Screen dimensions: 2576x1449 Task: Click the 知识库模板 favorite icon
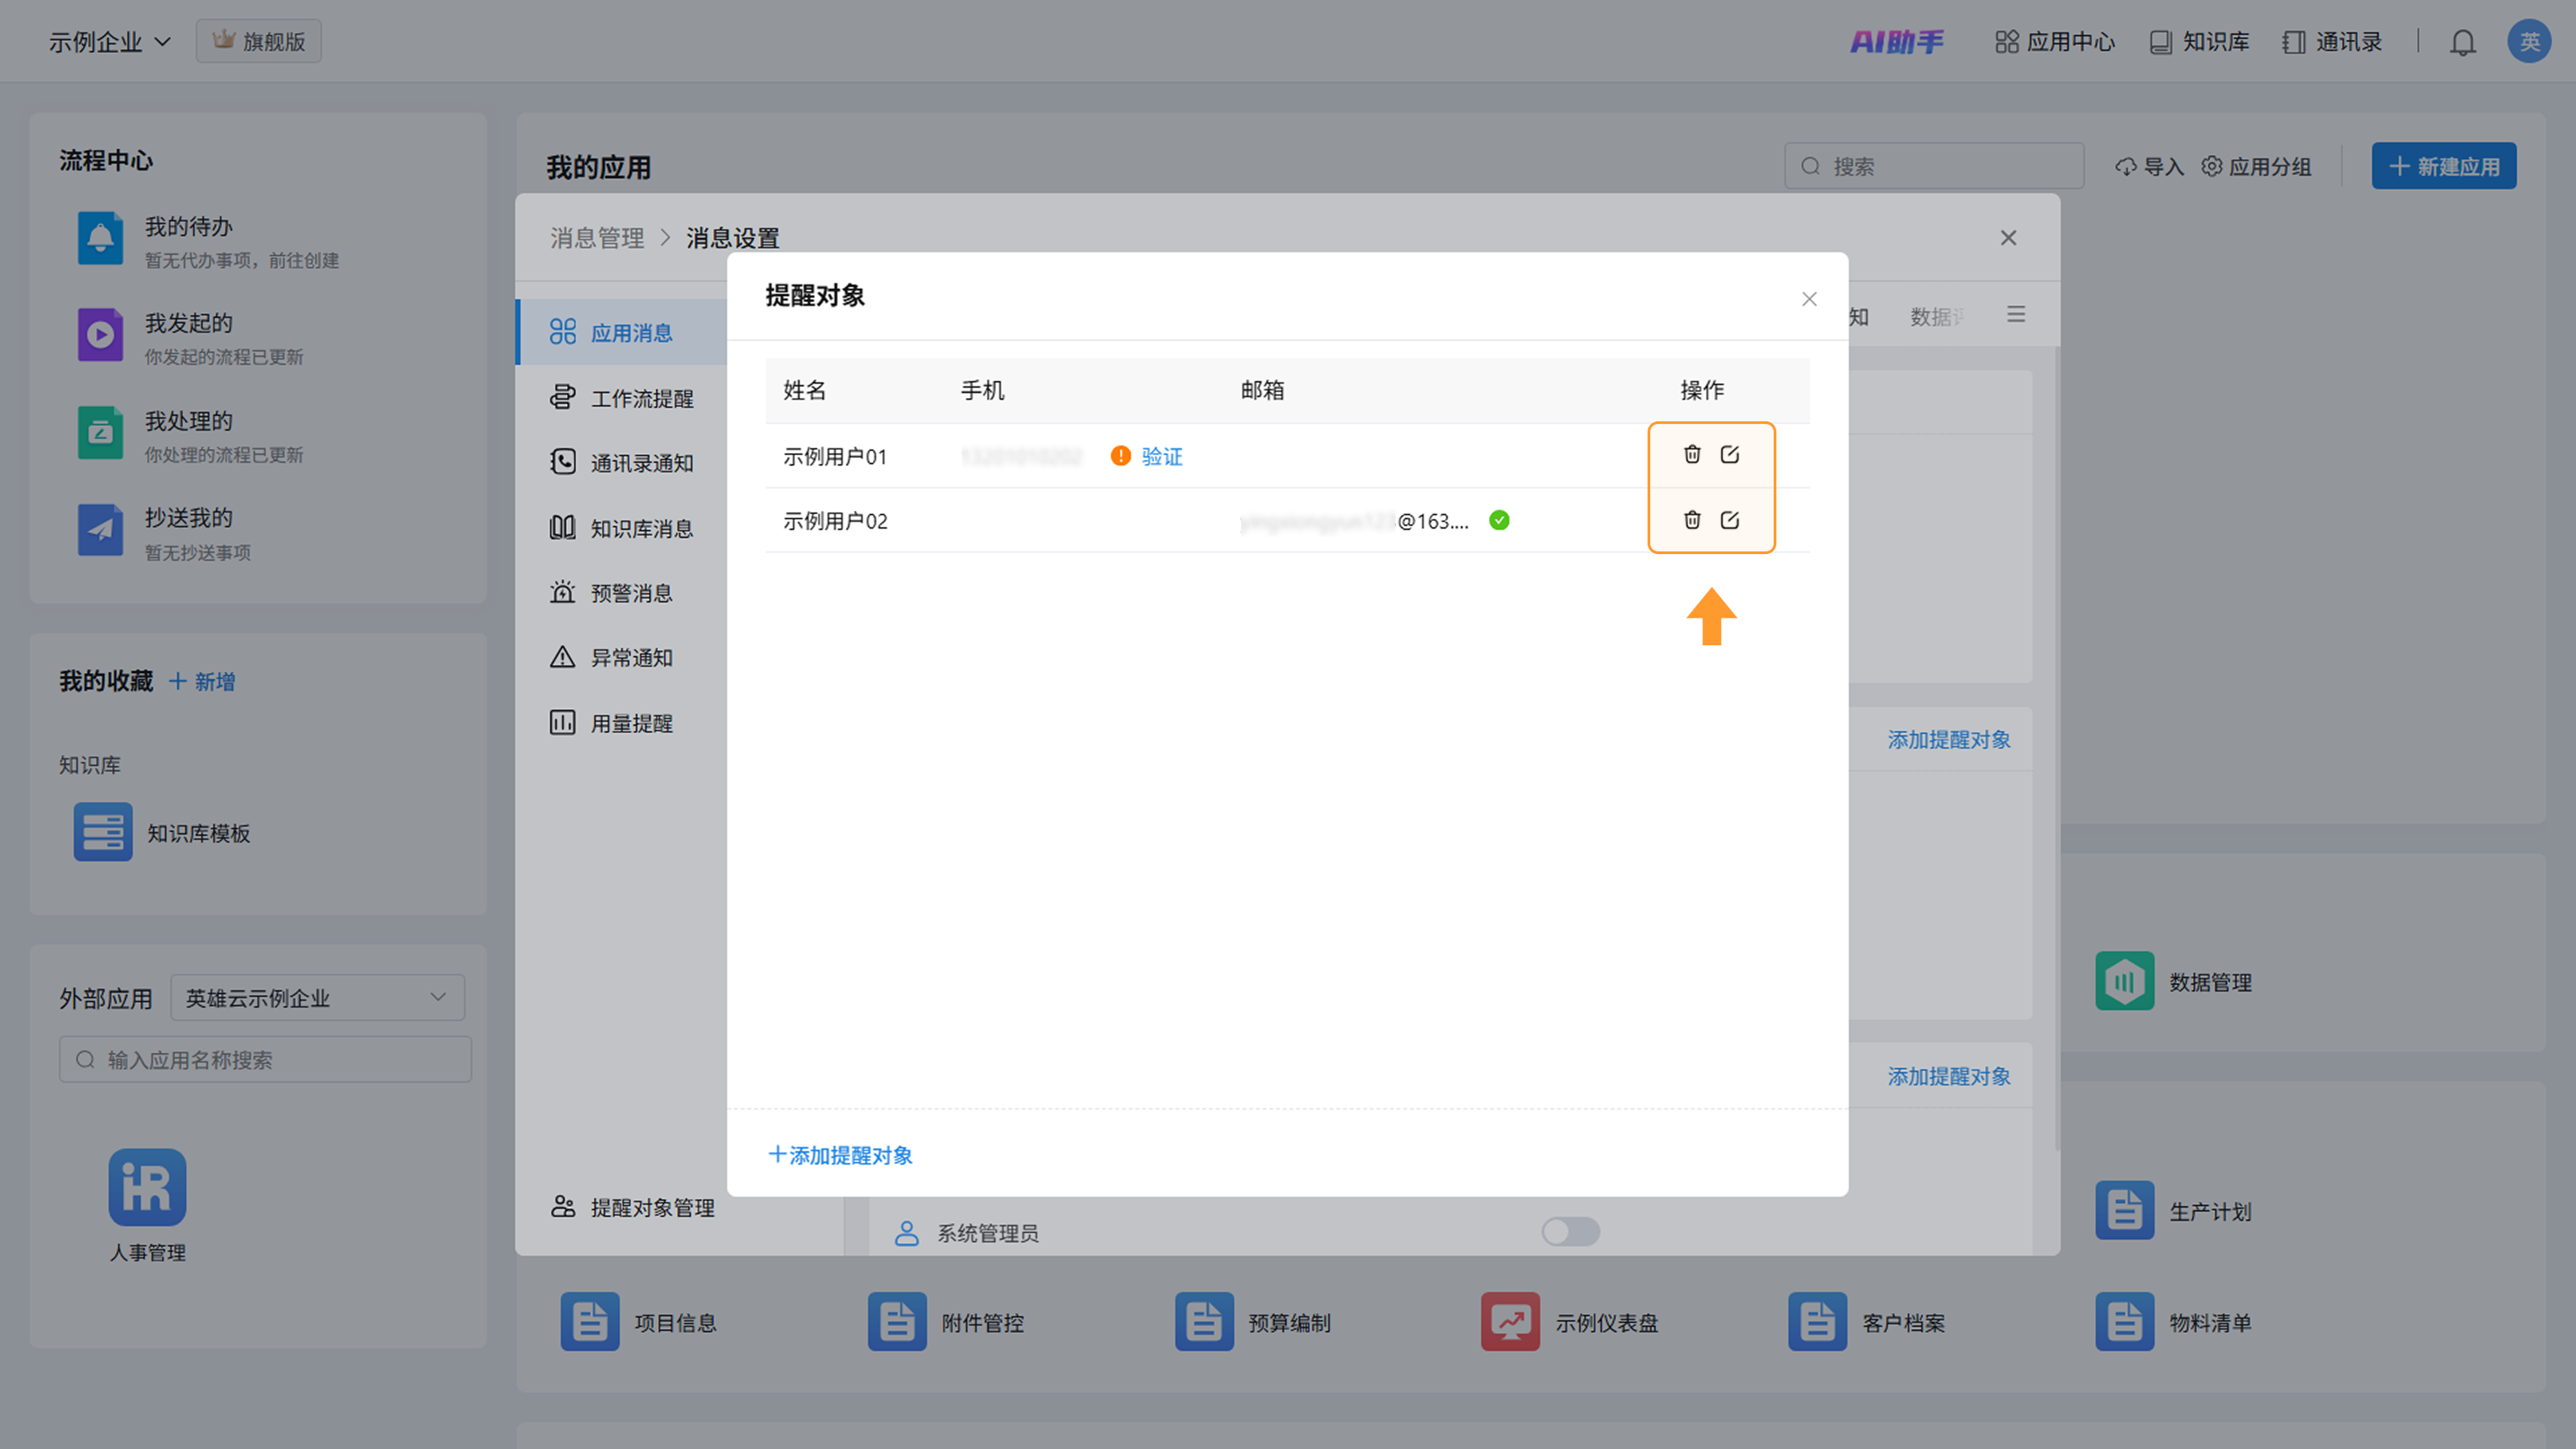(x=103, y=832)
